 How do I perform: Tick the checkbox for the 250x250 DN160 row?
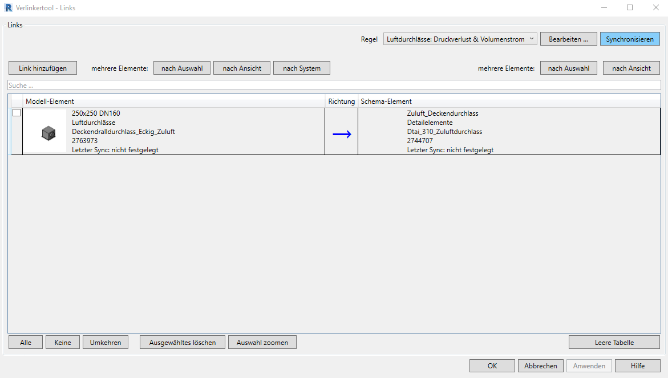click(17, 113)
